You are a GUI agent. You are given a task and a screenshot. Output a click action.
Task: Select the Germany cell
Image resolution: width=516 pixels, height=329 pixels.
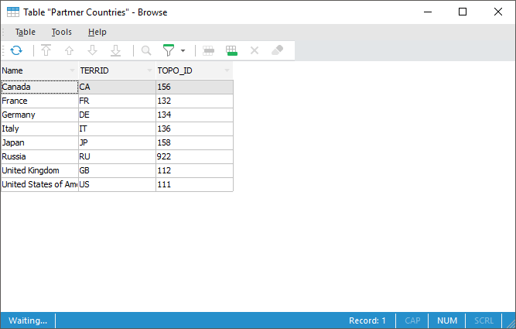point(39,115)
